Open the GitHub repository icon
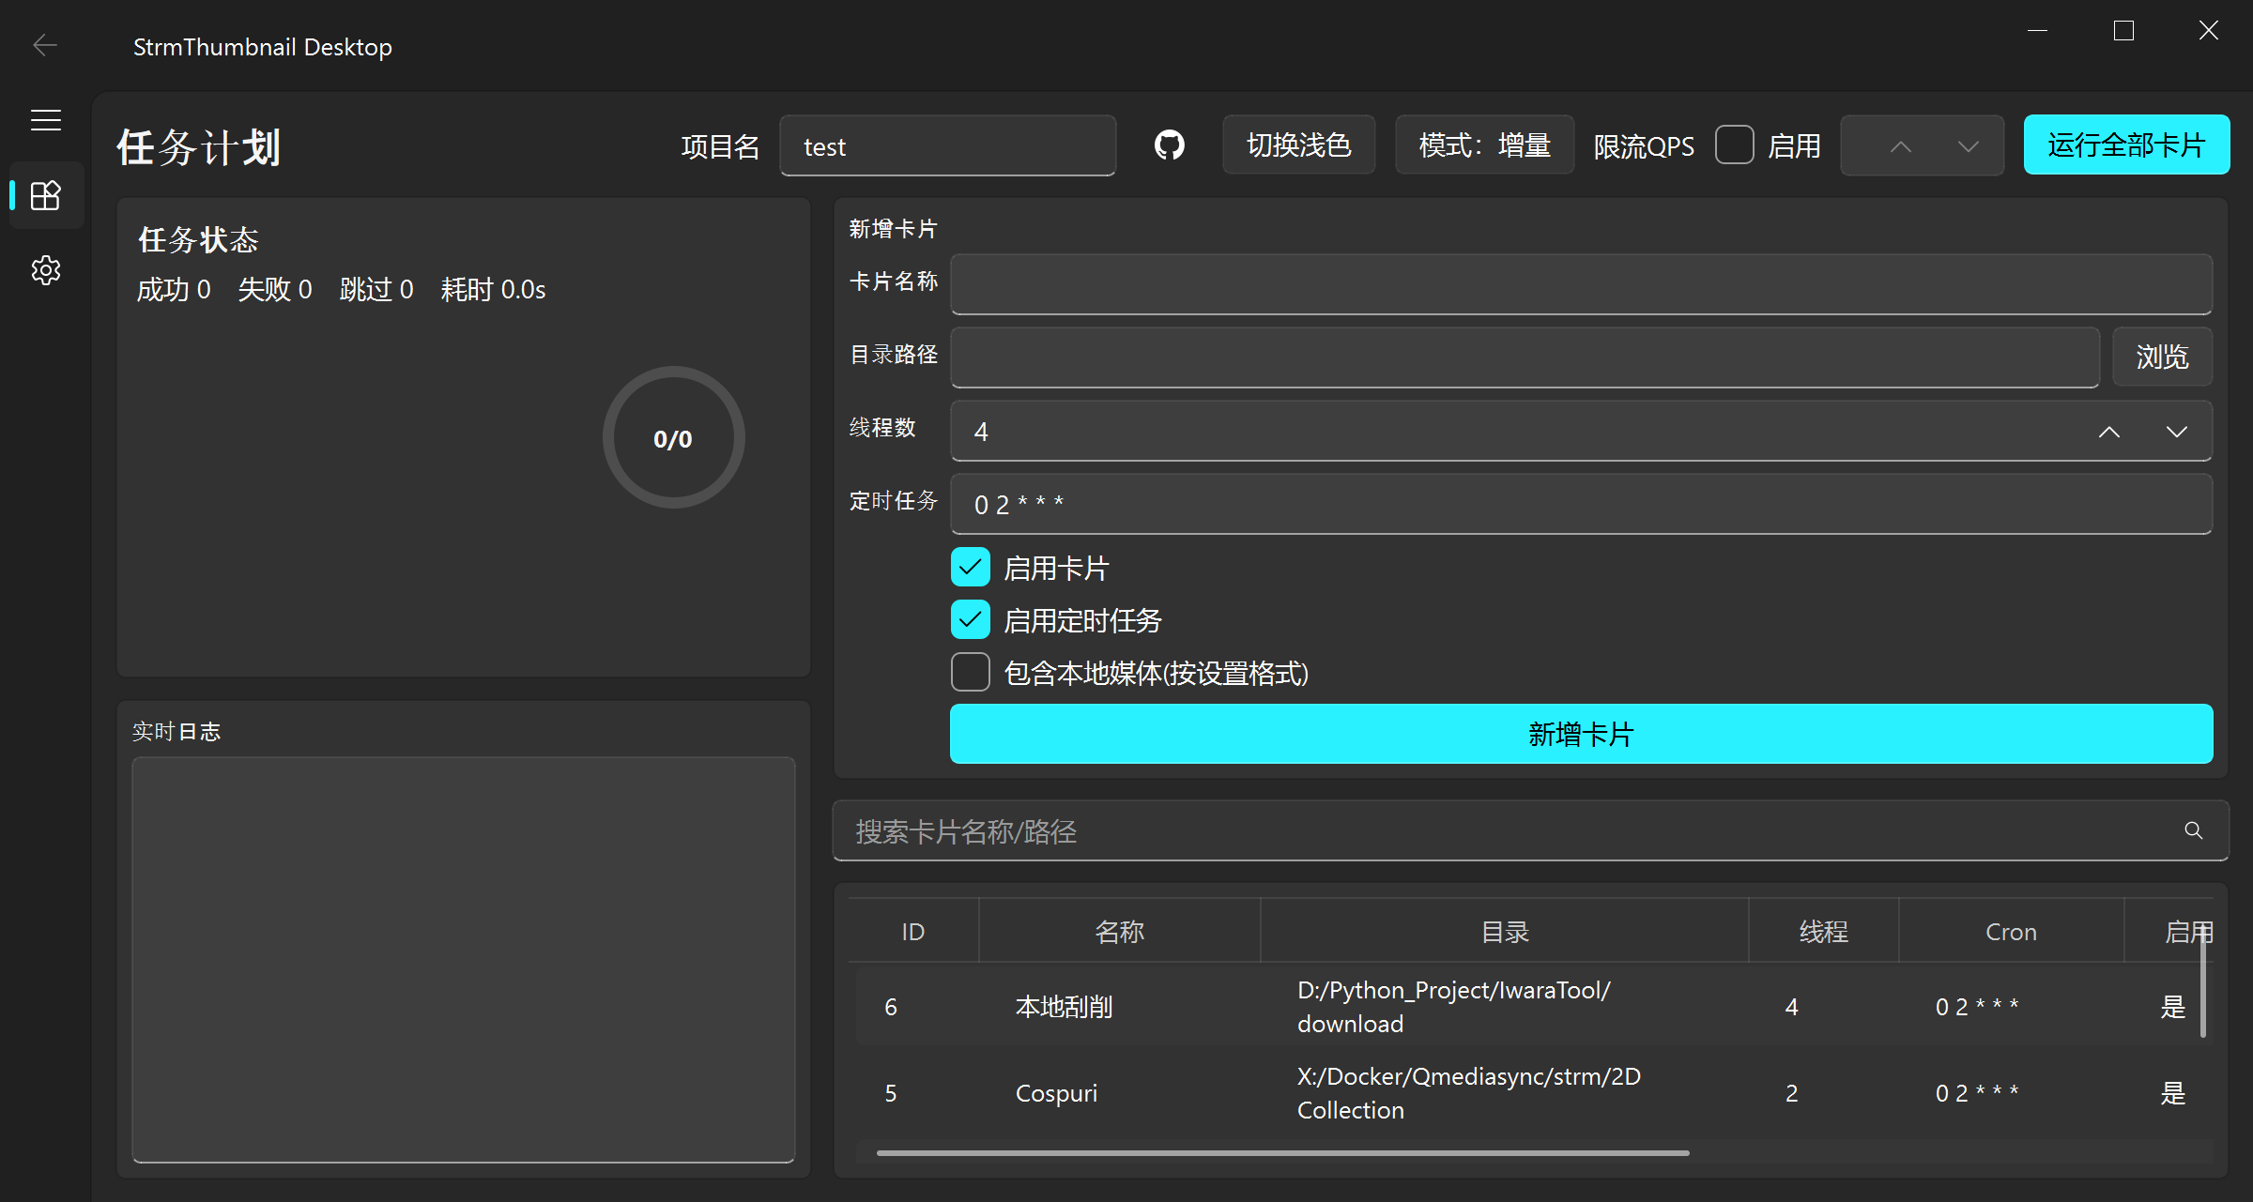 click(1169, 145)
